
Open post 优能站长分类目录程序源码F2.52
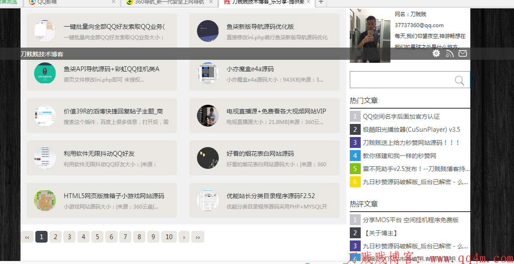[x=270, y=196]
